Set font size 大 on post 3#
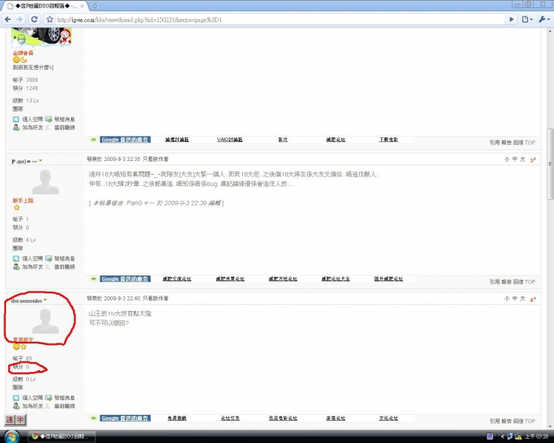 pos(522,159)
